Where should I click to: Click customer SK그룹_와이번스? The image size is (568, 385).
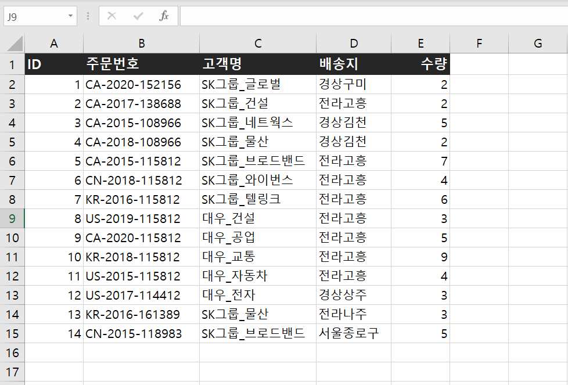click(258, 181)
